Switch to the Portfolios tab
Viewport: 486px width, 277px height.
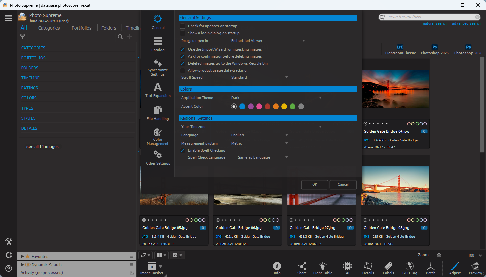[82, 28]
